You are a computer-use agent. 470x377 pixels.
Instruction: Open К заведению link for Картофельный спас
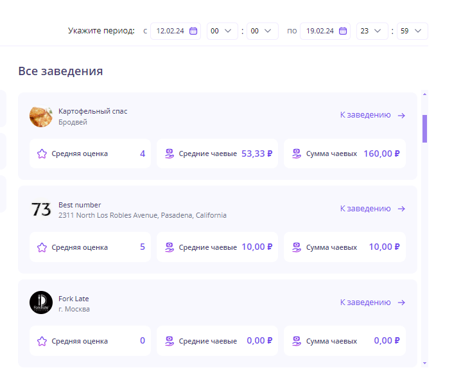click(372, 115)
